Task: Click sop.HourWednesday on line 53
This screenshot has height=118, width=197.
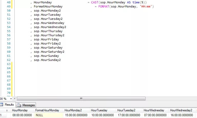Action: point(49,23)
